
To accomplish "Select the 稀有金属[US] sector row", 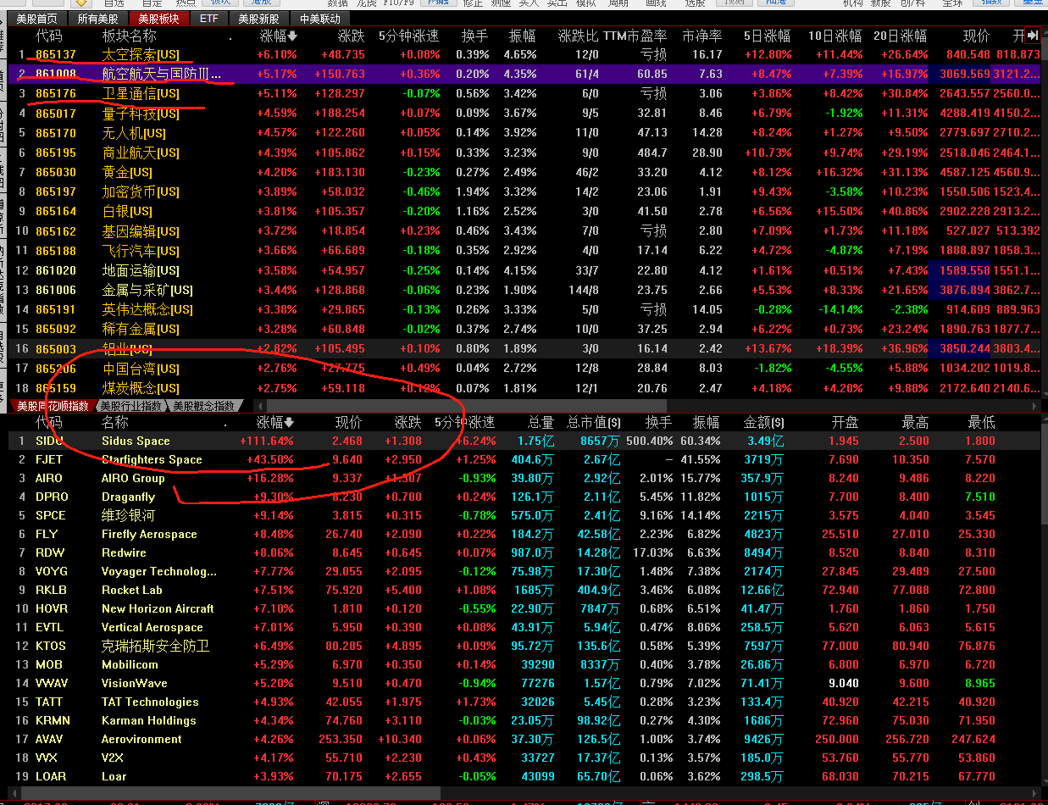I will pyautogui.click(x=524, y=329).
